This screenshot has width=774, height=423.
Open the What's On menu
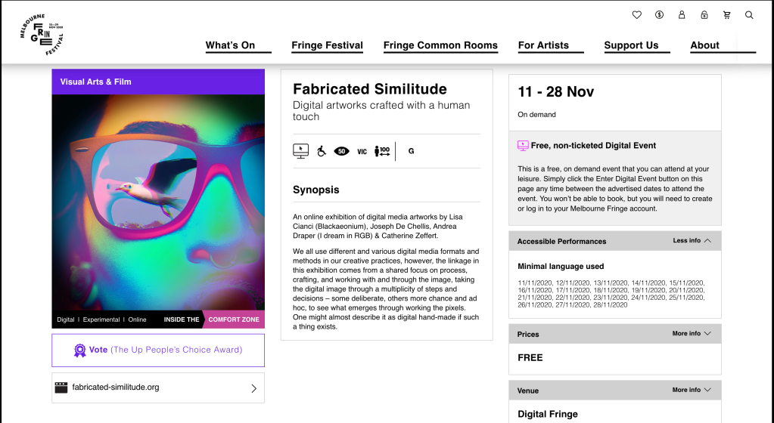coord(230,45)
